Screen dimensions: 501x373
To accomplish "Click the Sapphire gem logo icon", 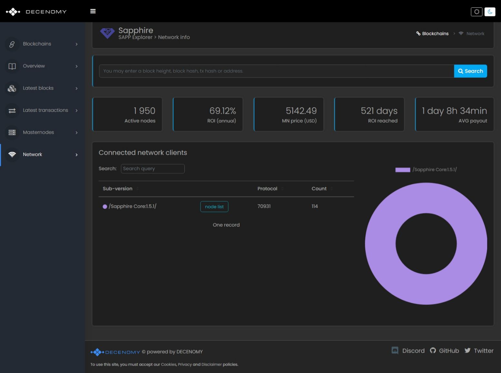I will coord(107,33).
